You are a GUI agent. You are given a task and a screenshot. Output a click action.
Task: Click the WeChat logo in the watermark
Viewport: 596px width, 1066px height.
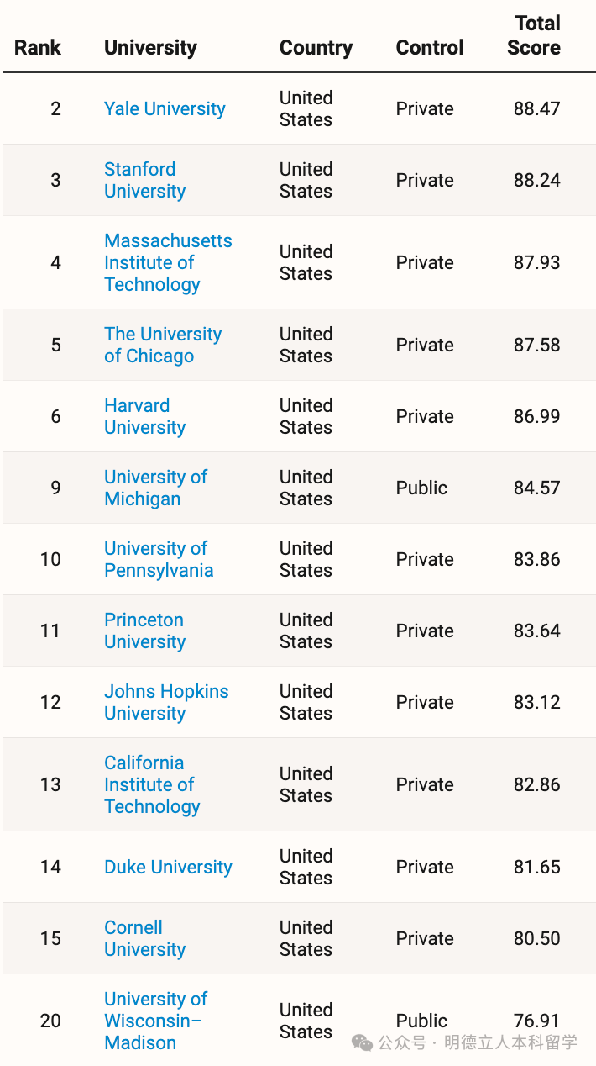363,1042
